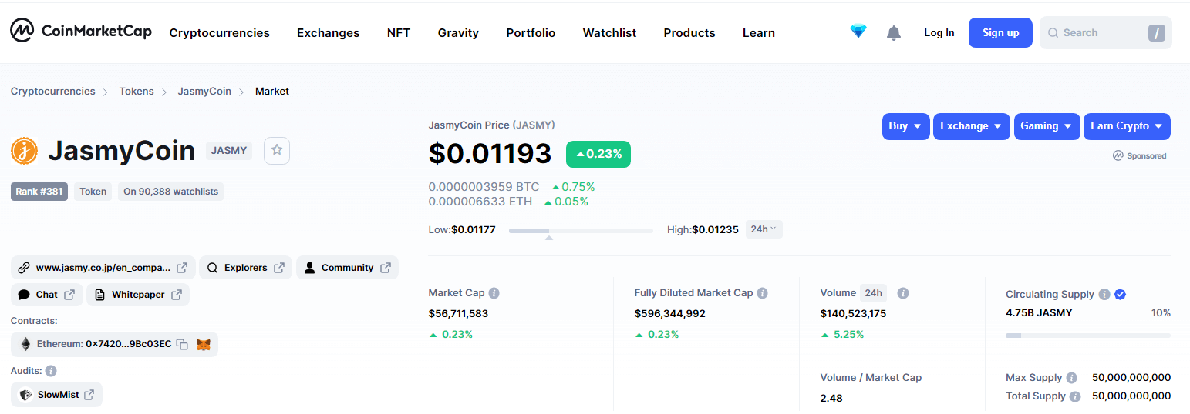Image resolution: width=1190 pixels, height=414 pixels.
Task: Click the link icon beside www.jasmy.co.jp
Action: [x=24, y=268]
